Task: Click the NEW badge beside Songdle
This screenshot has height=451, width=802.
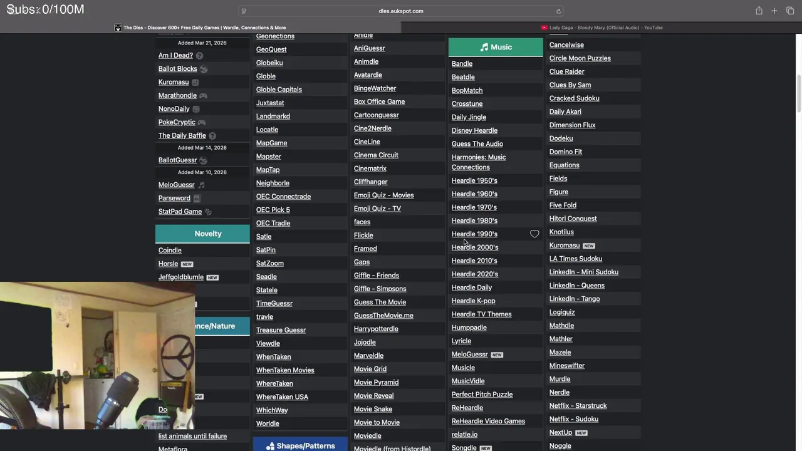Action: pyautogui.click(x=486, y=448)
